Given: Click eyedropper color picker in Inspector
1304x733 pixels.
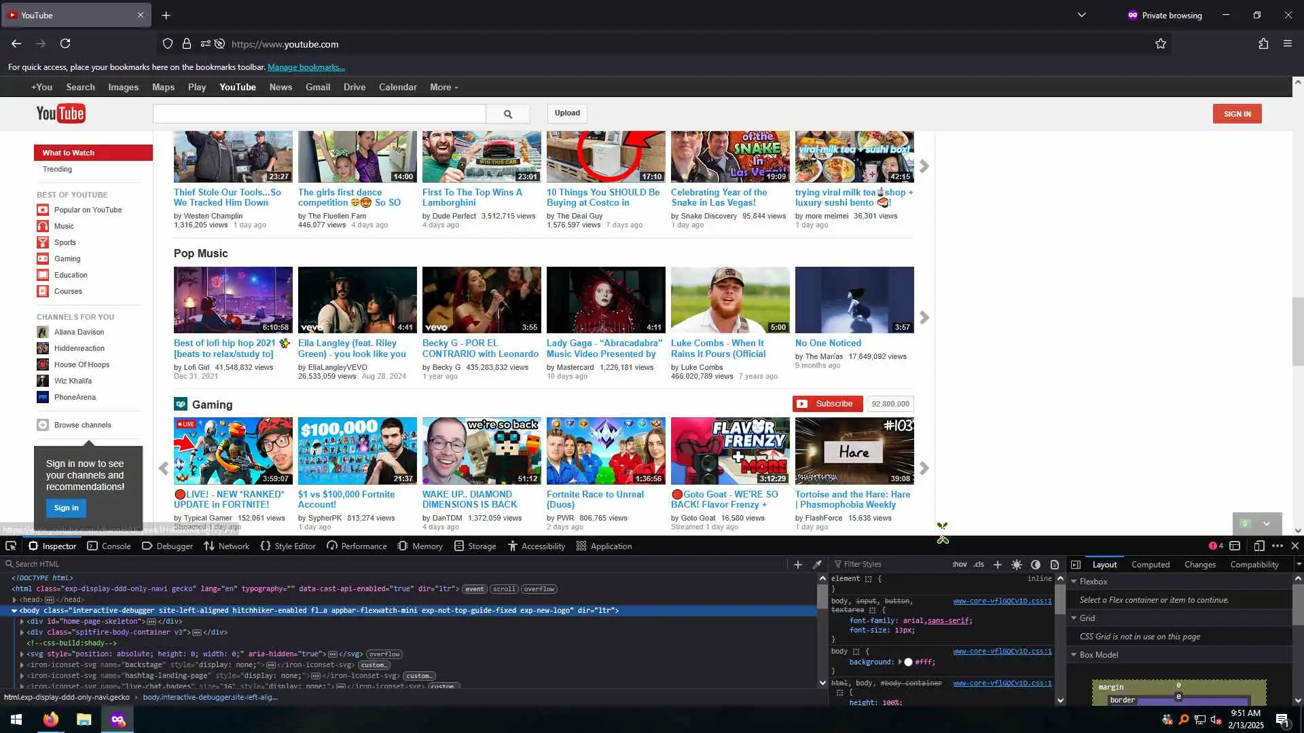Looking at the screenshot, I should 817,565.
